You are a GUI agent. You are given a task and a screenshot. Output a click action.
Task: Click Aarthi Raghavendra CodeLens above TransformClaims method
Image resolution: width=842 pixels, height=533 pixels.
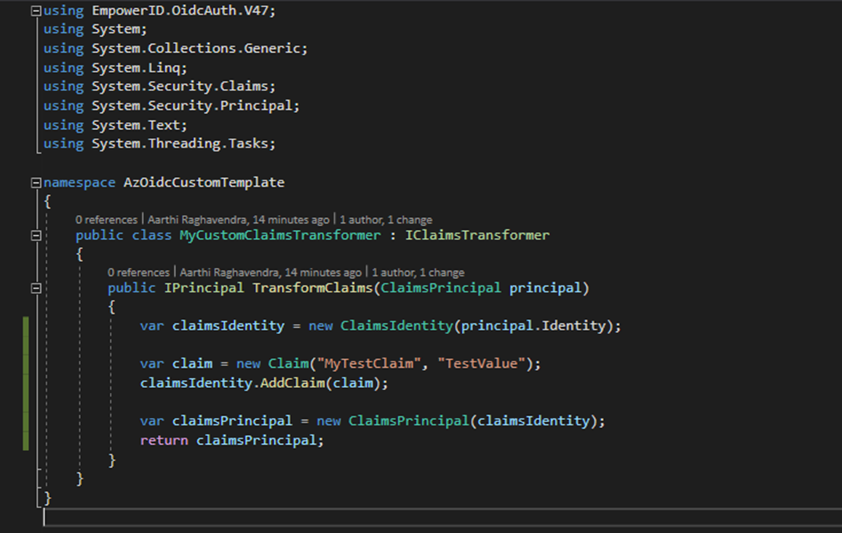click(271, 273)
